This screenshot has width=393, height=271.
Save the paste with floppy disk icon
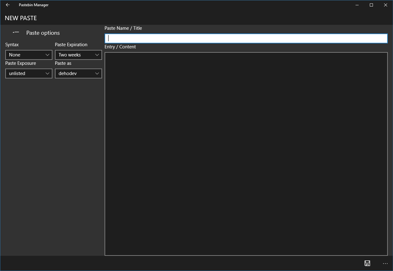click(367, 263)
